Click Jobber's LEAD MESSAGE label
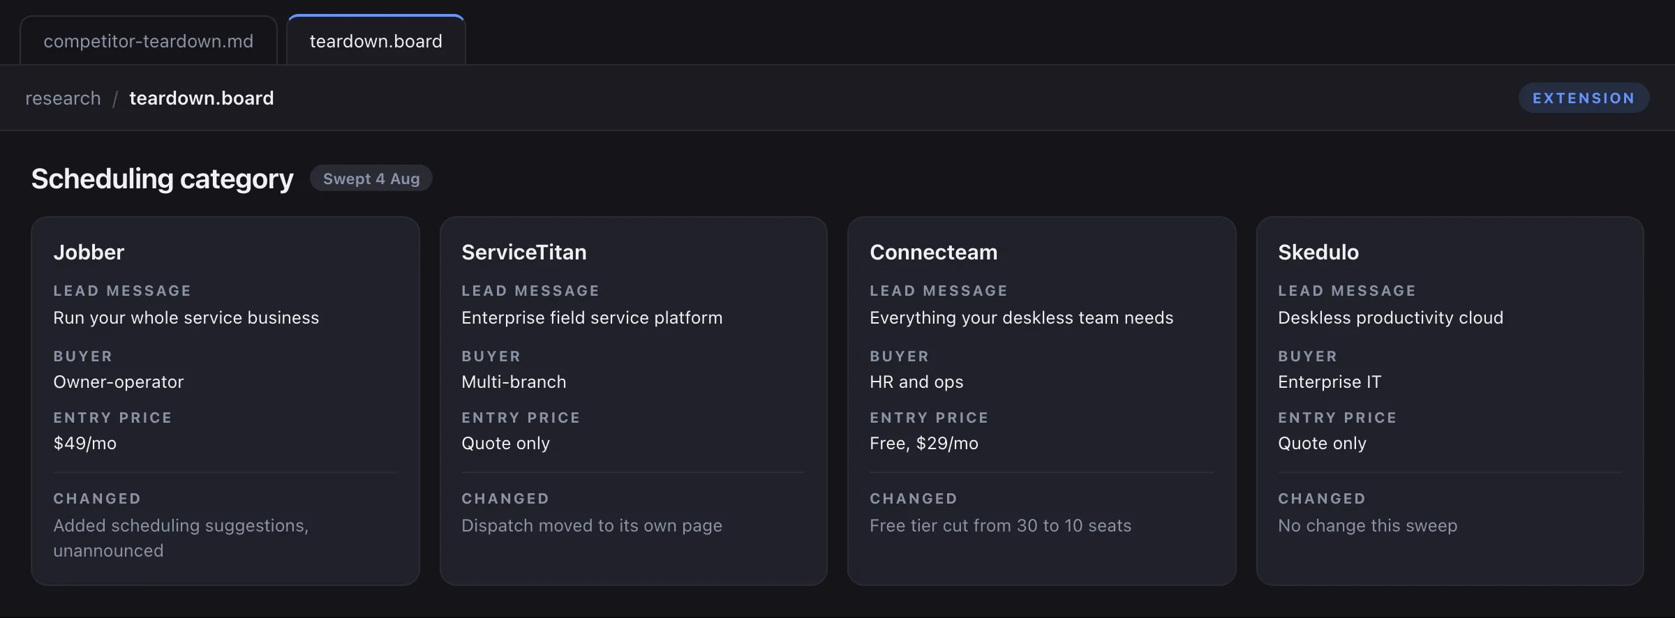Viewport: 1675px width, 618px height. pyautogui.click(x=122, y=291)
